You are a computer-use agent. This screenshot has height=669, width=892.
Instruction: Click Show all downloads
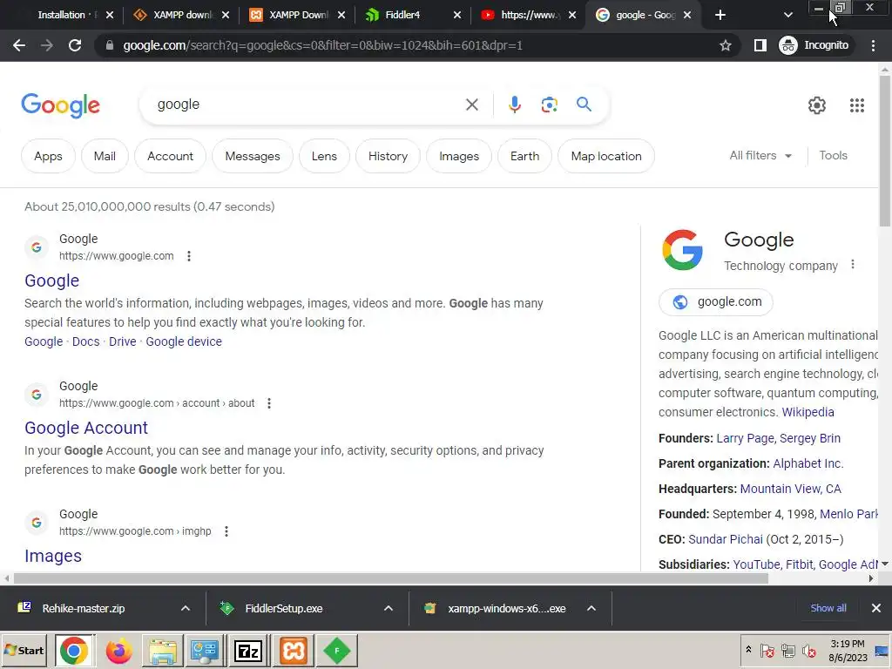point(828,608)
